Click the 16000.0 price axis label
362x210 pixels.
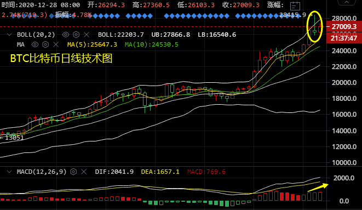[344, 115]
